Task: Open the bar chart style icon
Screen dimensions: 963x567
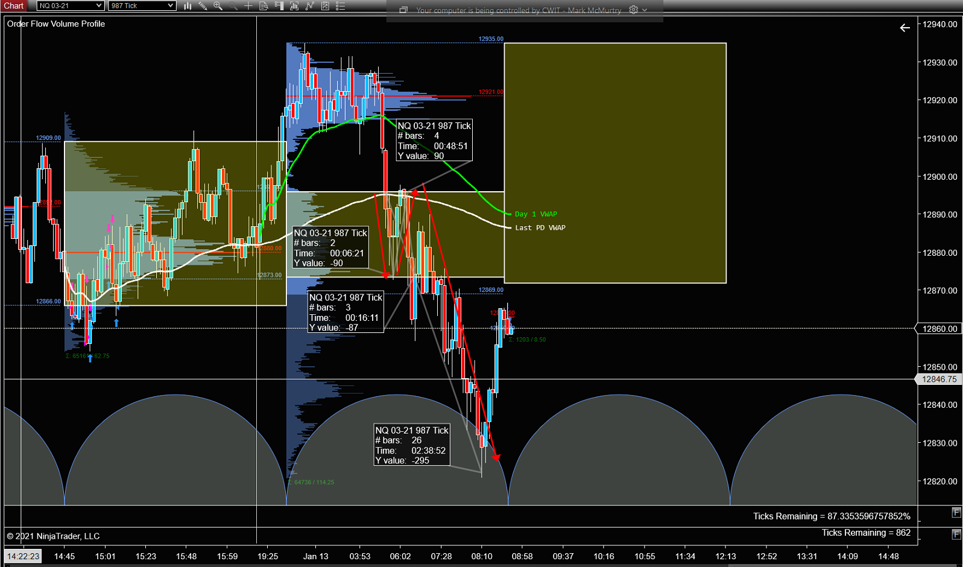Action: [x=188, y=6]
